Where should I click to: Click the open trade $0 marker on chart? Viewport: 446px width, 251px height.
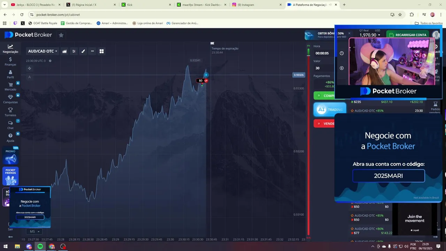click(x=202, y=81)
